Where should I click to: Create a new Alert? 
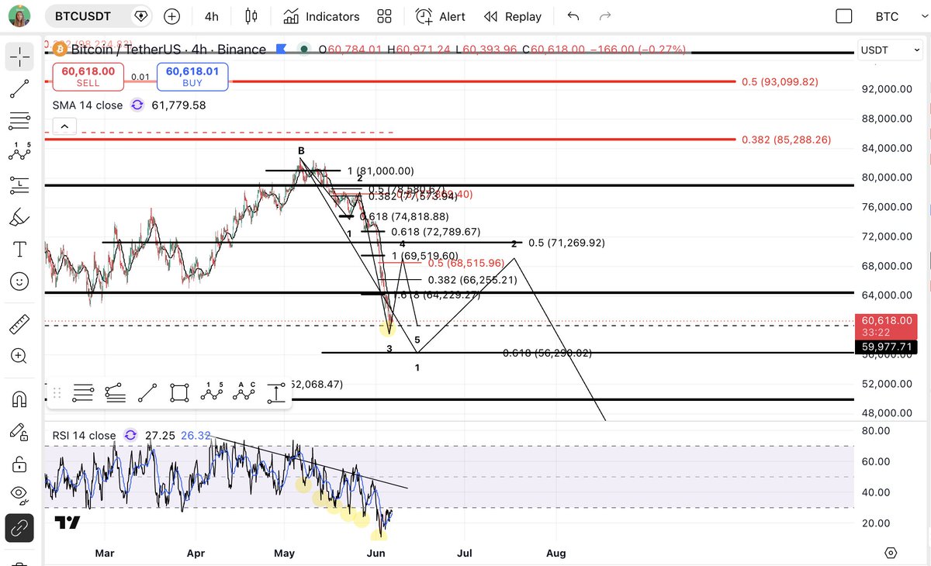pos(440,16)
